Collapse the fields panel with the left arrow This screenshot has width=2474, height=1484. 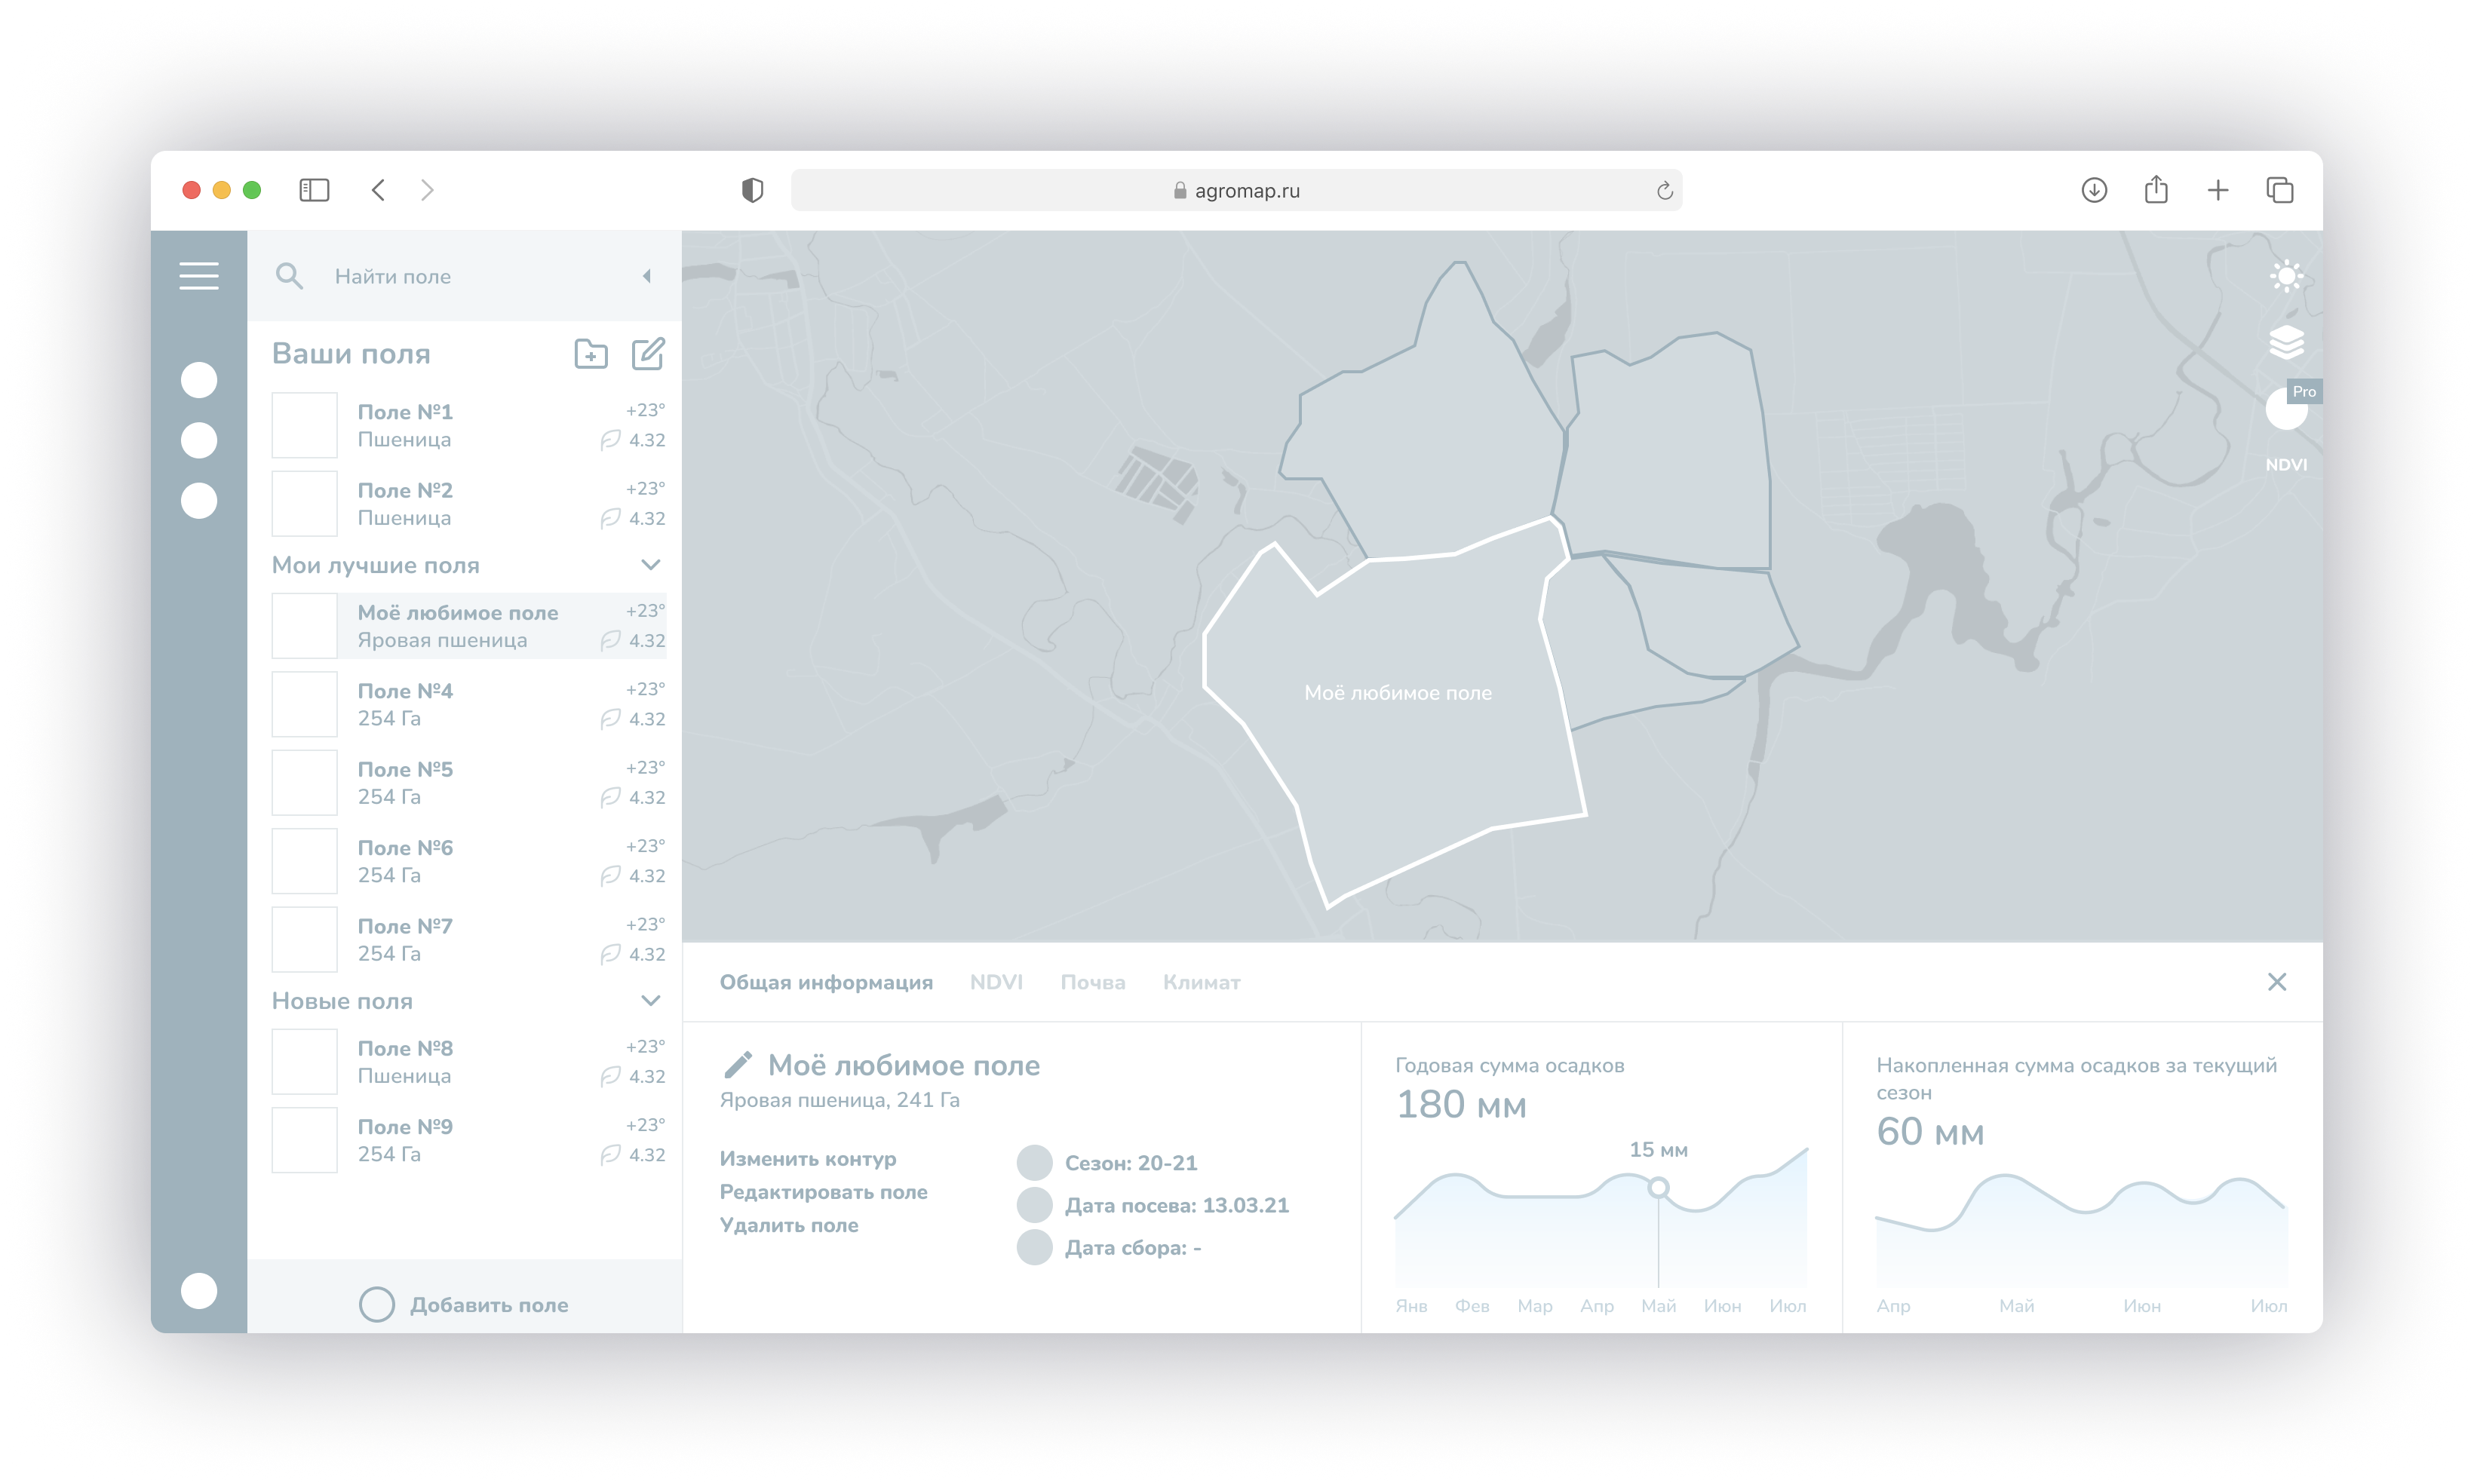[x=647, y=276]
